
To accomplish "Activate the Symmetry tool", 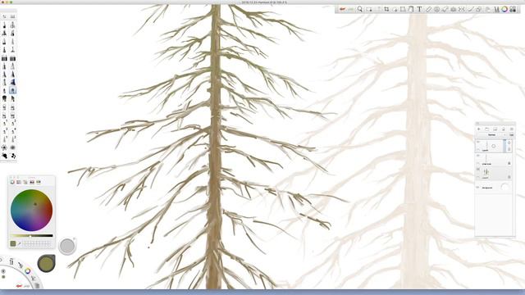I will pyautogui.click(x=462, y=9).
